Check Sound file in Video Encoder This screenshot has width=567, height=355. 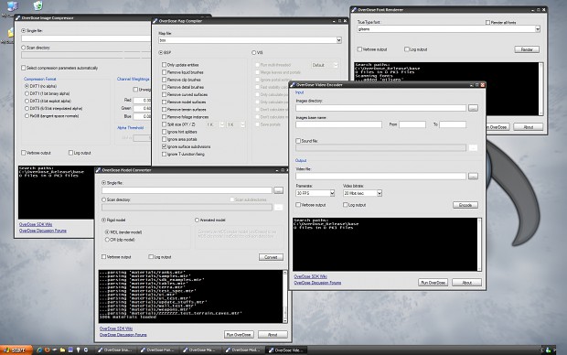(x=298, y=141)
